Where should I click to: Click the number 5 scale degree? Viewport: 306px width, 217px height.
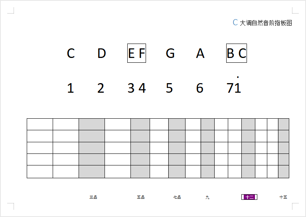pyautogui.click(x=169, y=88)
